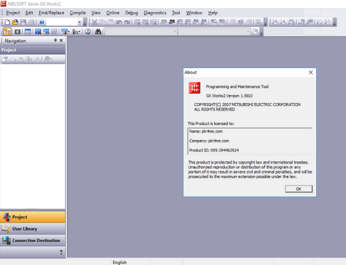This screenshot has height=265, width=346.
Task: Open the Debug menu
Action: point(131,13)
